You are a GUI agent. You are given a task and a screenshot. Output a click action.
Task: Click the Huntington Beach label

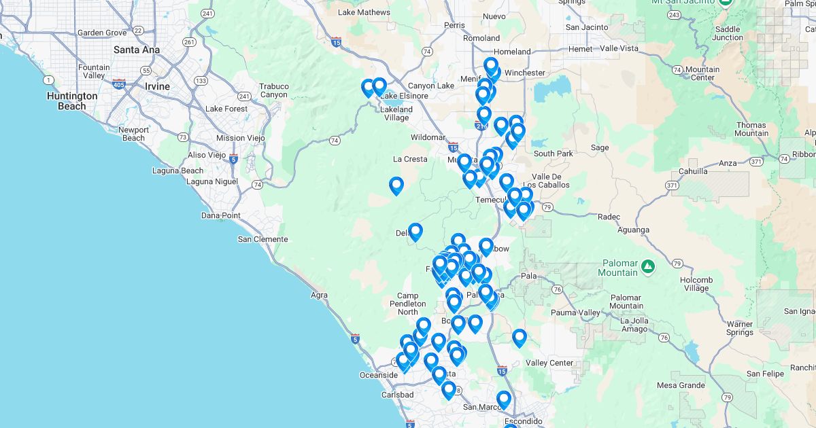[x=71, y=101]
